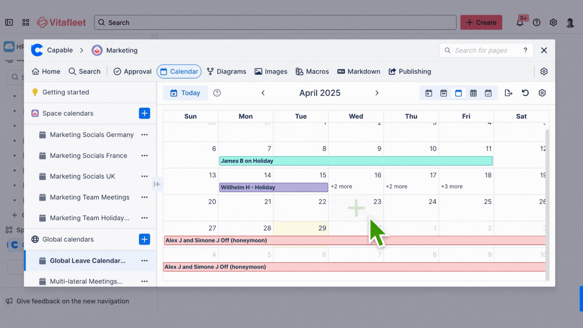
Task: Switch to the Diagrams tab
Action: (x=227, y=71)
